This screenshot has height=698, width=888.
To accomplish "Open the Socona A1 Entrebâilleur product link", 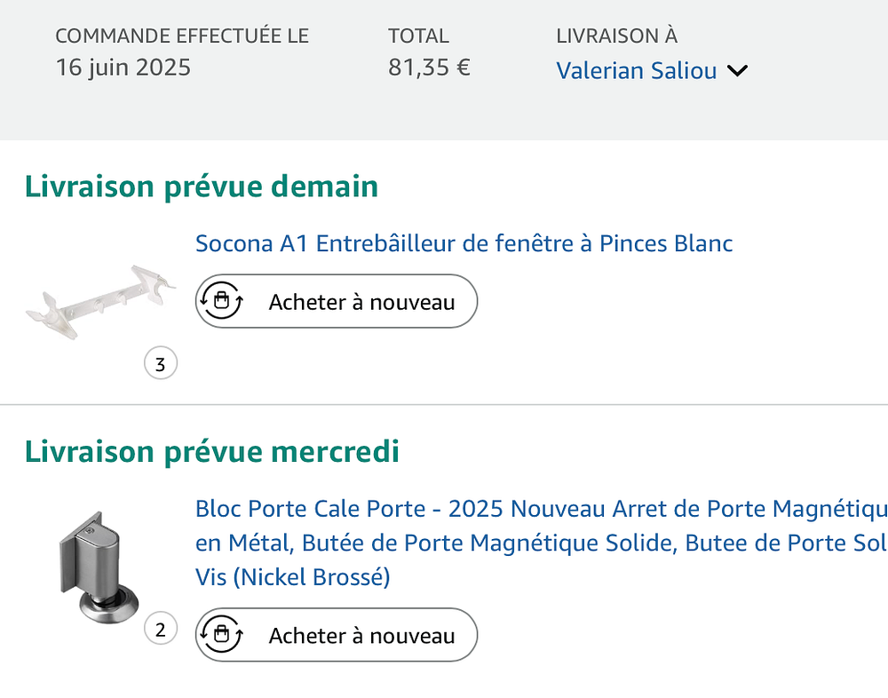I will (x=464, y=243).
